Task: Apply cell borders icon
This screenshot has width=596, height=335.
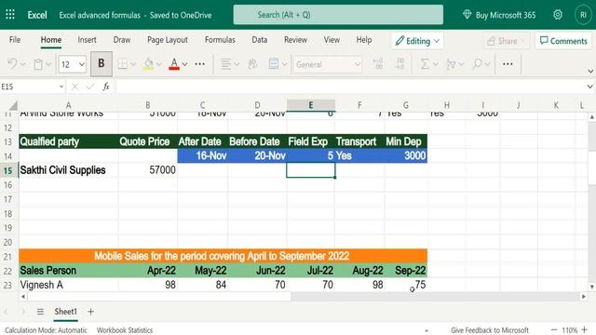Action: click(122, 64)
